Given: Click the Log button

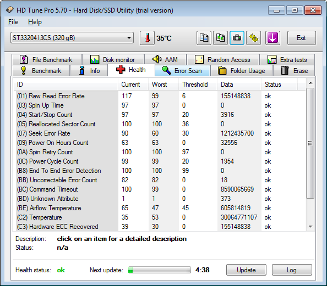Looking at the screenshot, I should tap(292, 270).
